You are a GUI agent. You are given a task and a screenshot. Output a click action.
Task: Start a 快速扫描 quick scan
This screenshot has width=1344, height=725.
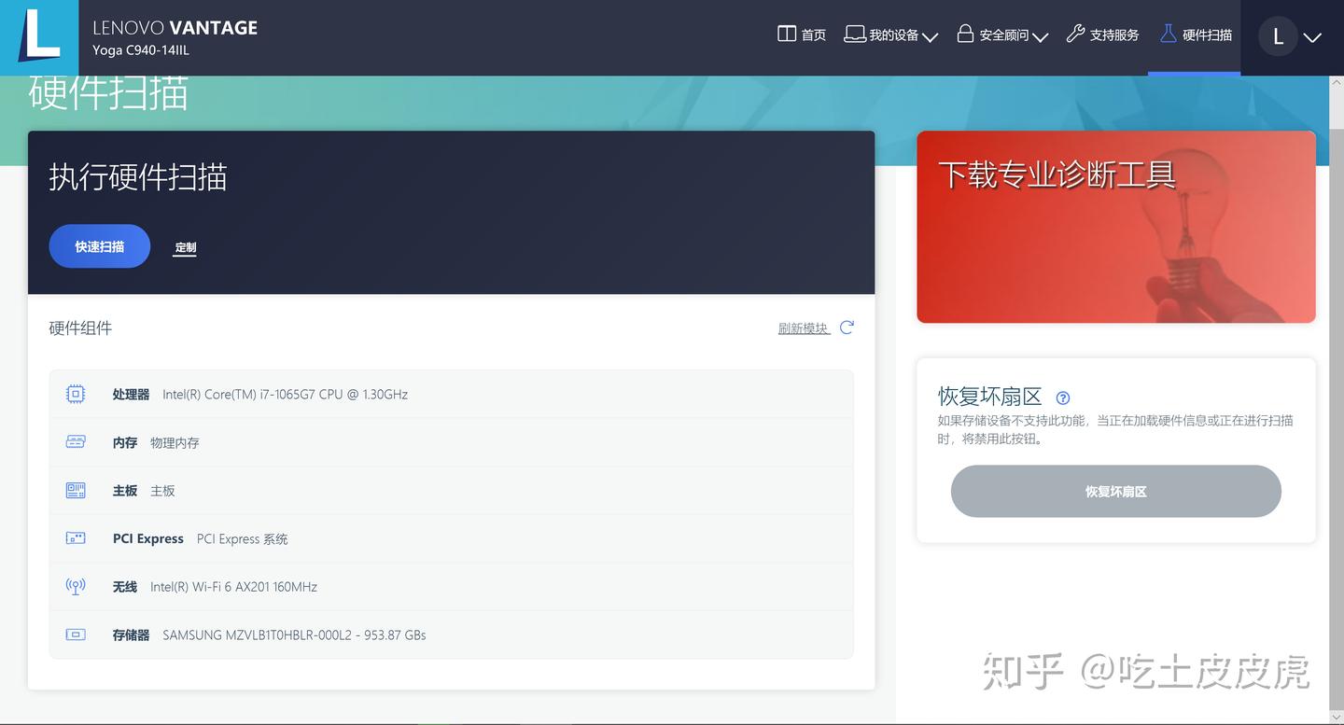[x=99, y=246]
